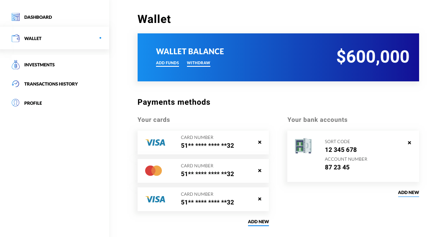
Task: Click the first VISA card logo
Action: point(156,143)
